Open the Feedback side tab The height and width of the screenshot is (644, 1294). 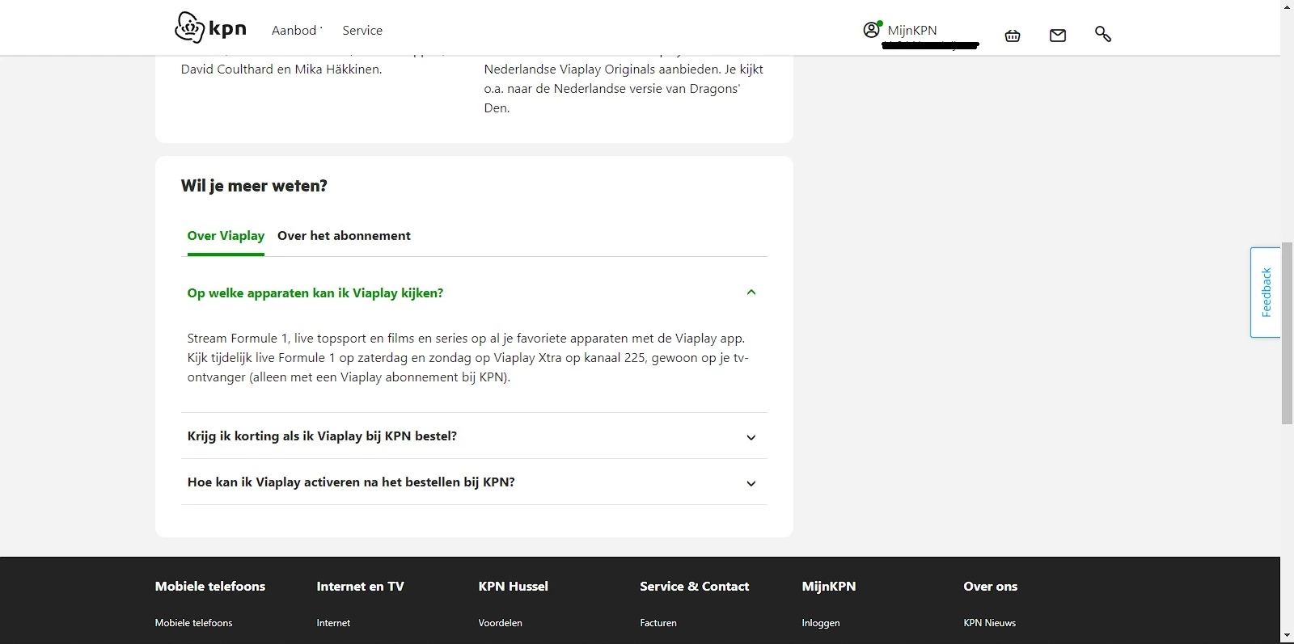[x=1266, y=293]
